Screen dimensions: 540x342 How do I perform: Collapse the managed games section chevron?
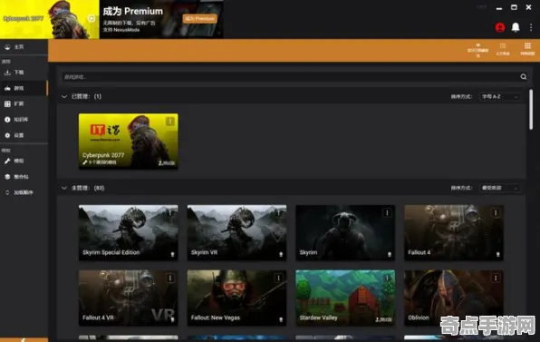tap(64, 96)
